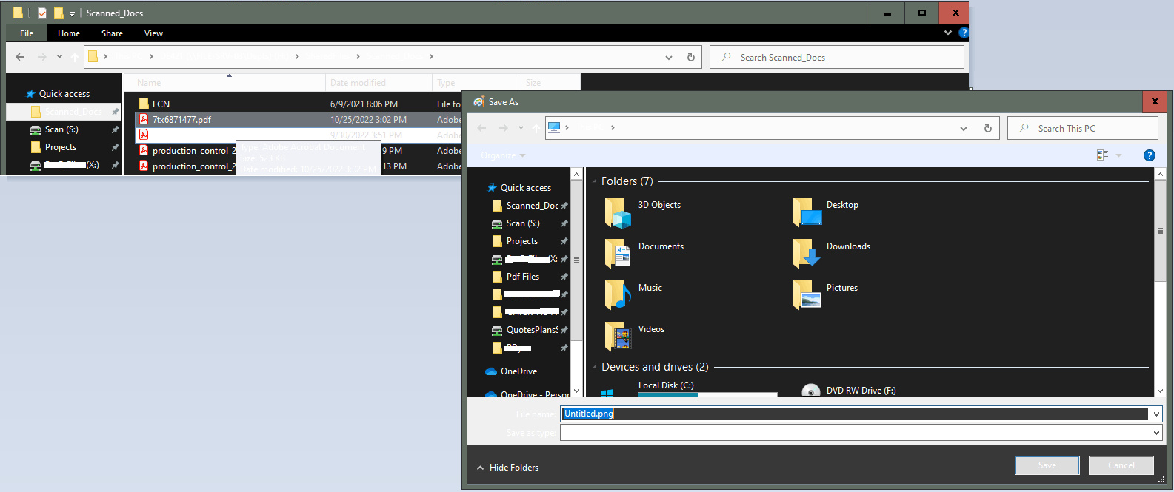1174x492 pixels.
Task: Click the File name field with Untitled.png
Action: [x=855, y=414]
